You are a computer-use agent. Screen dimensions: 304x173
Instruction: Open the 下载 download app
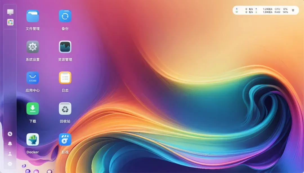33,109
